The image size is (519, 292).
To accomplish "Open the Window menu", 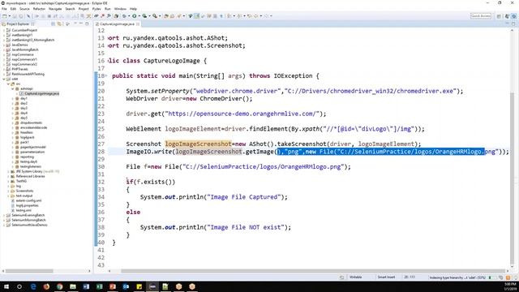I will coord(120,9).
